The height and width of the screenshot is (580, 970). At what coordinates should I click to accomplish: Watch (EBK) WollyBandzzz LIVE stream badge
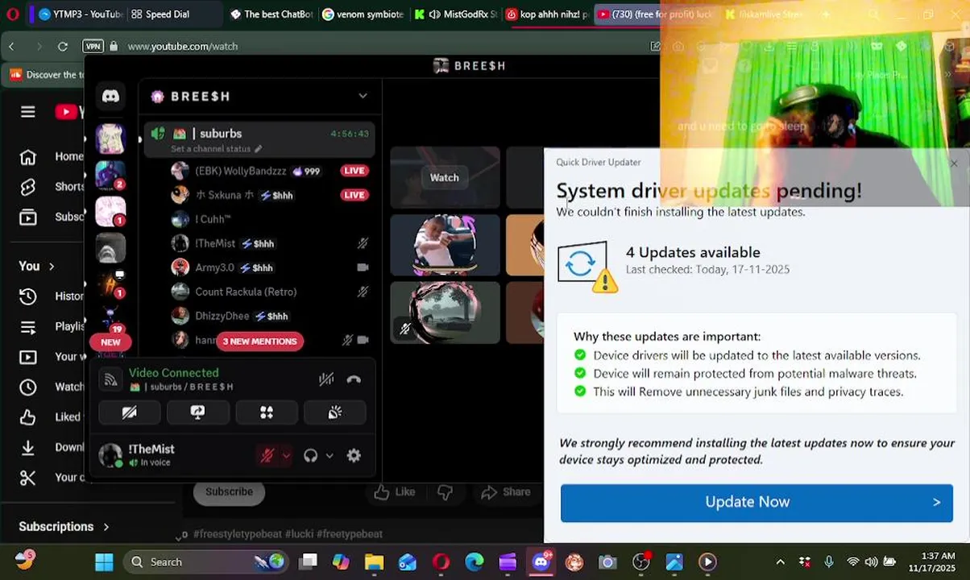(354, 171)
